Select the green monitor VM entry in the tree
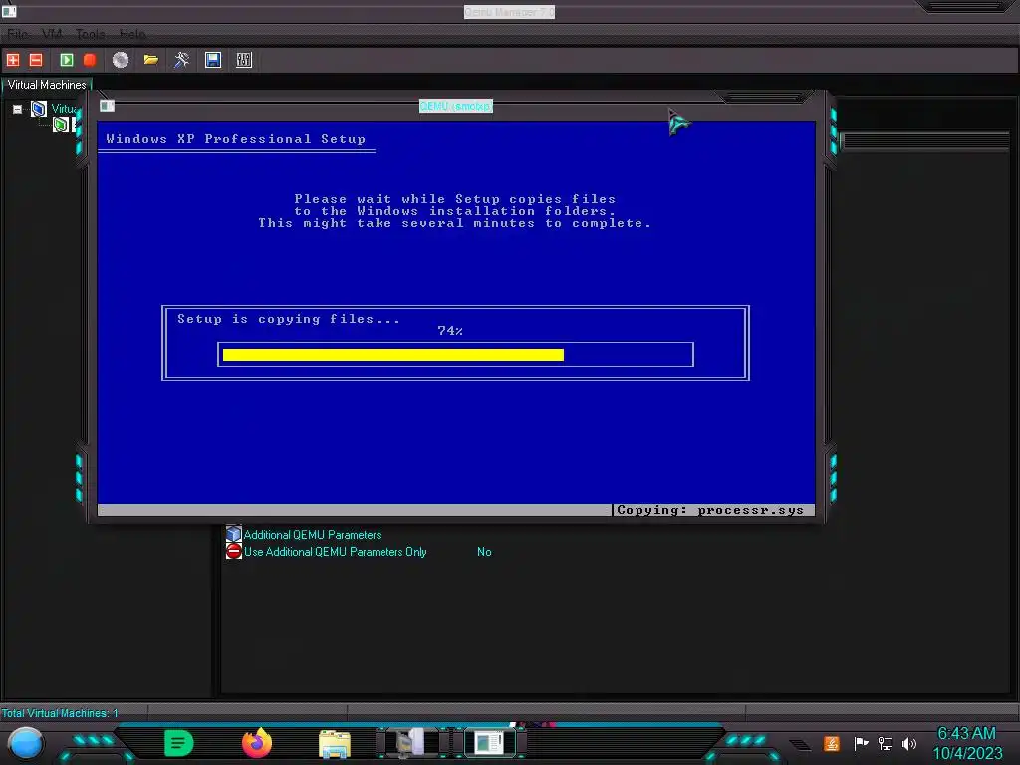Image resolution: width=1020 pixels, height=765 pixels. coord(61,125)
